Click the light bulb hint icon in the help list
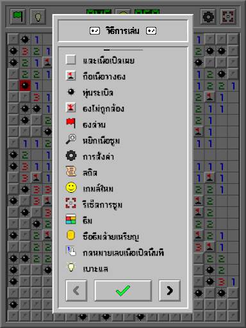The width and height of the screenshot is (246, 328). [x=70, y=267]
